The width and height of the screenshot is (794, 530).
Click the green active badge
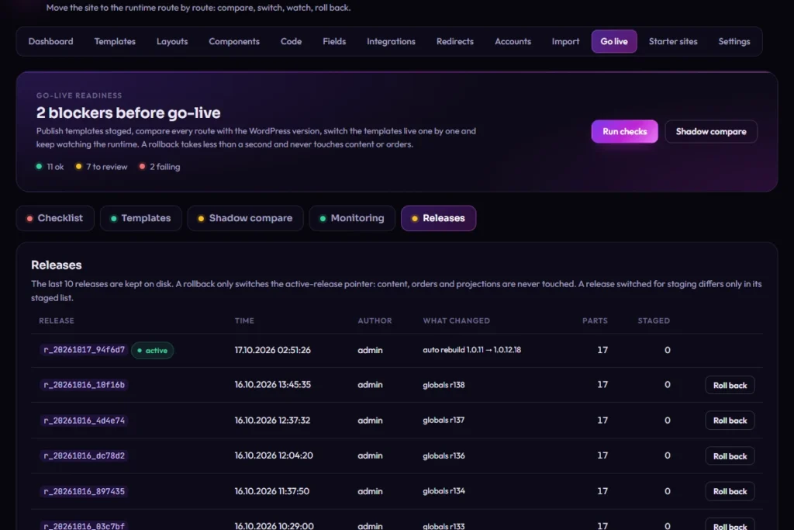153,351
